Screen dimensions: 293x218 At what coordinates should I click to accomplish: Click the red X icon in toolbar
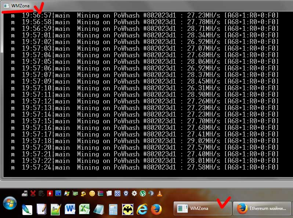[33, 193]
